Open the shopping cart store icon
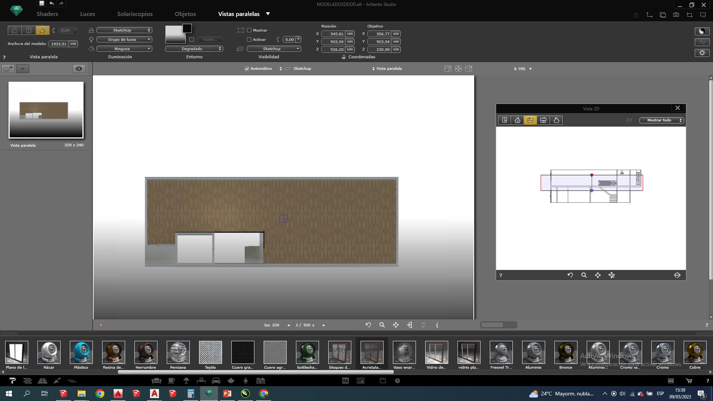 (x=689, y=381)
